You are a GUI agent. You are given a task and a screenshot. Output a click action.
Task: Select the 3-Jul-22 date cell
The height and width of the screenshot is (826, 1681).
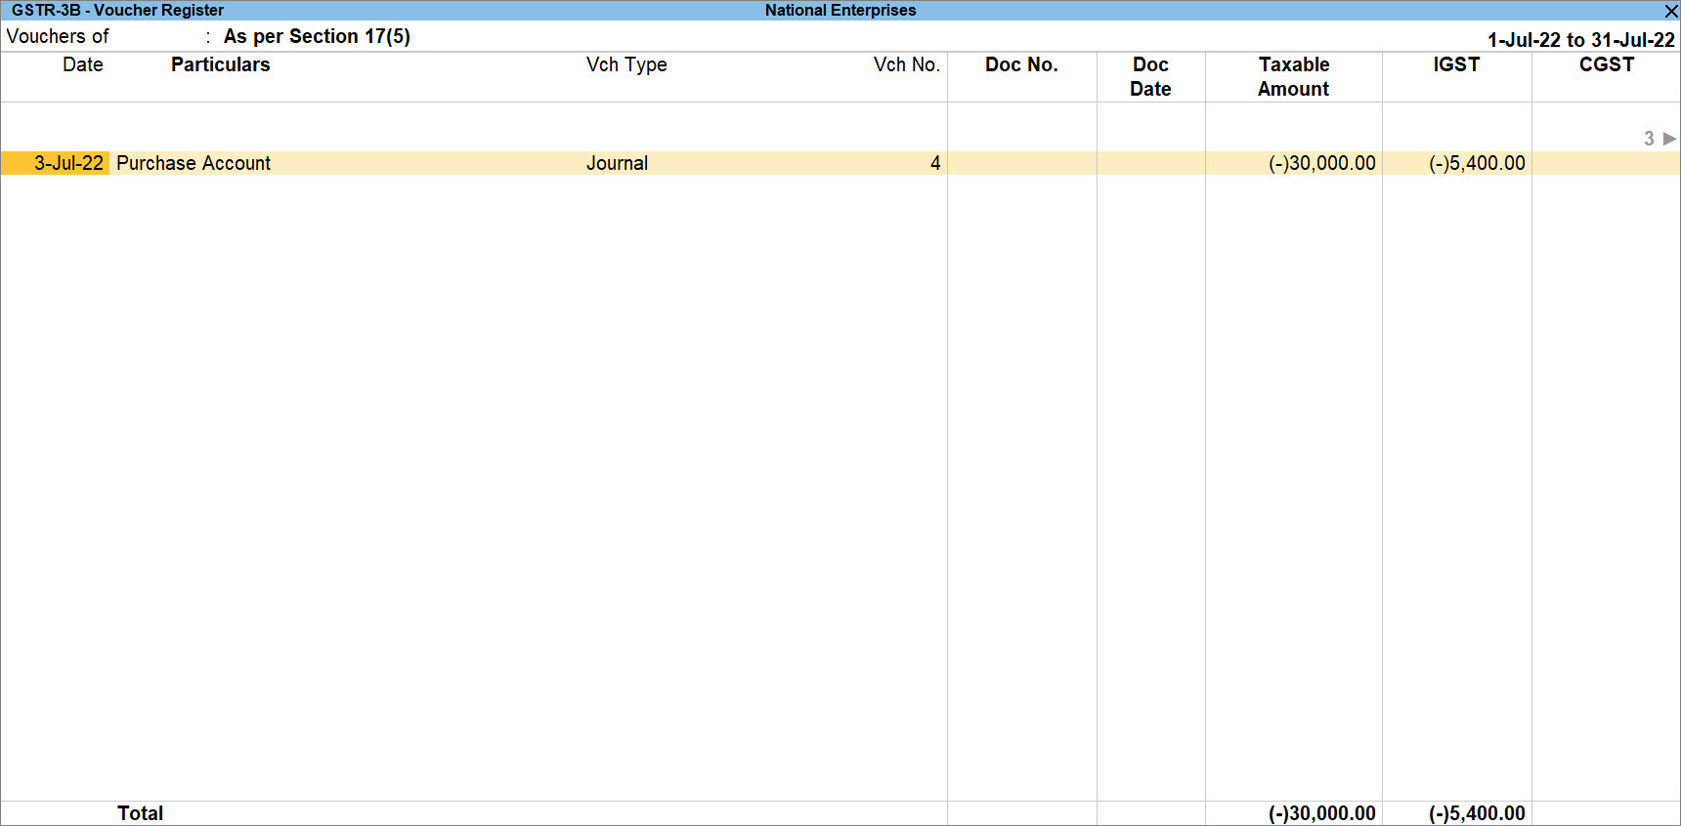68,163
